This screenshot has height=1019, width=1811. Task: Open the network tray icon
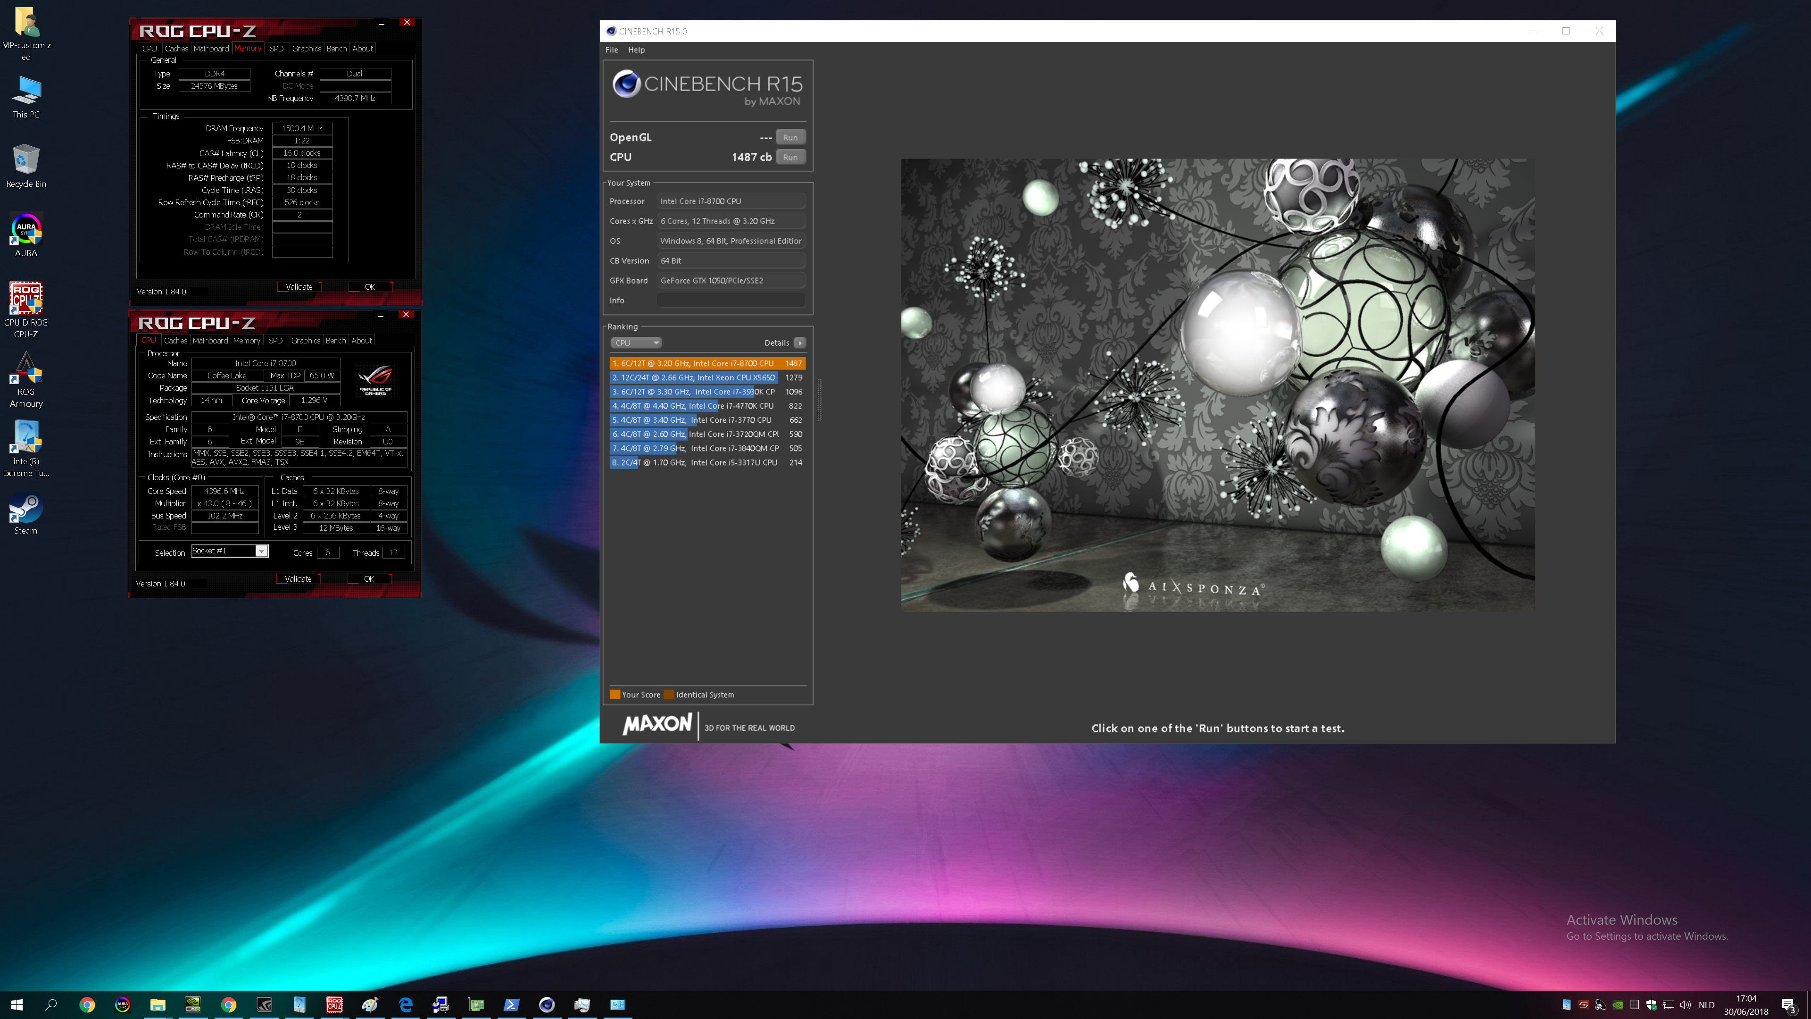tap(1668, 1004)
